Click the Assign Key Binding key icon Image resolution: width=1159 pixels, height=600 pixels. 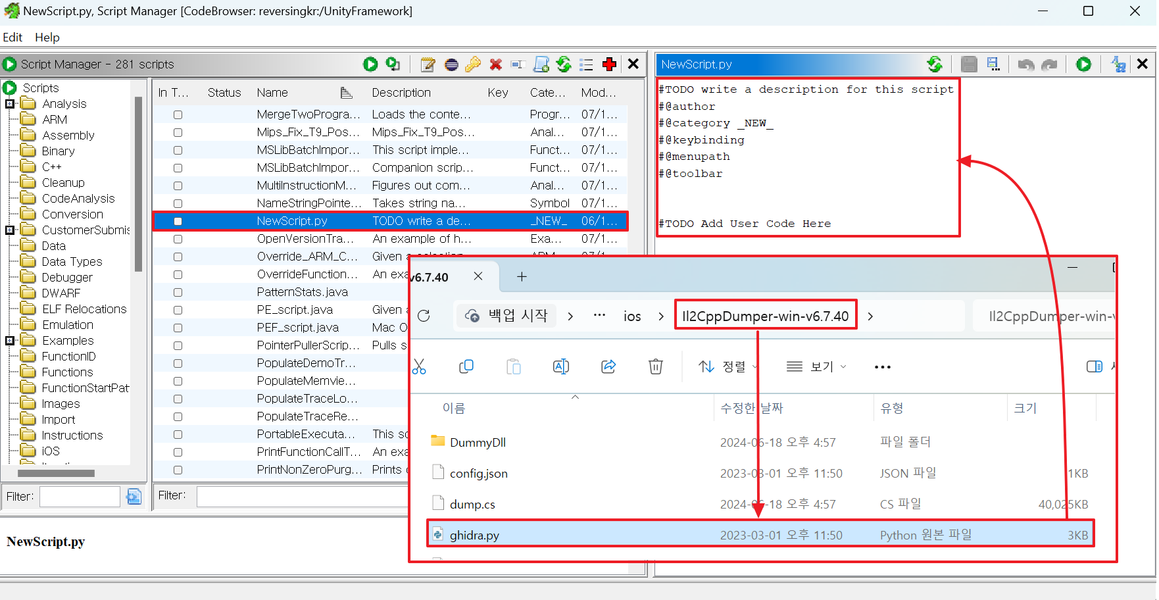(x=473, y=64)
